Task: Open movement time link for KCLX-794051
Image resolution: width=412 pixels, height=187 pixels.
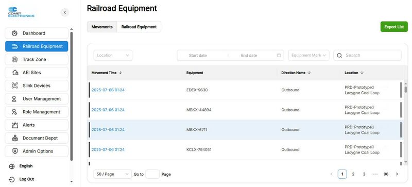Action: click(108, 150)
